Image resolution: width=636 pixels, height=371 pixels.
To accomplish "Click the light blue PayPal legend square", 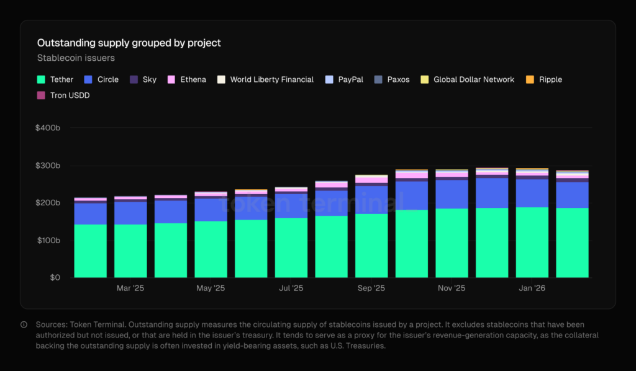I will pyautogui.click(x=329, y=79).
